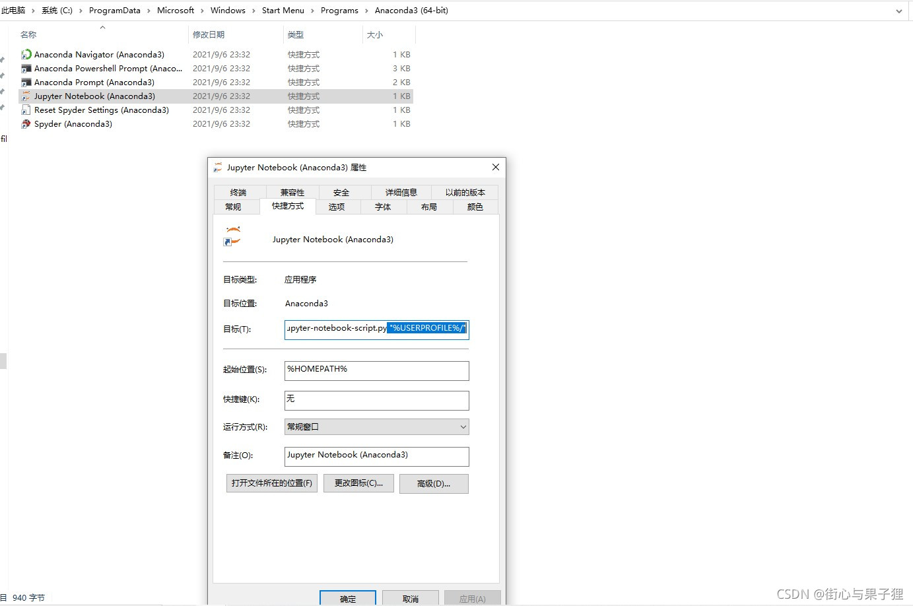913x606 pixels.
Task: Click the 应用(A) button
Action: pos(473,598)
